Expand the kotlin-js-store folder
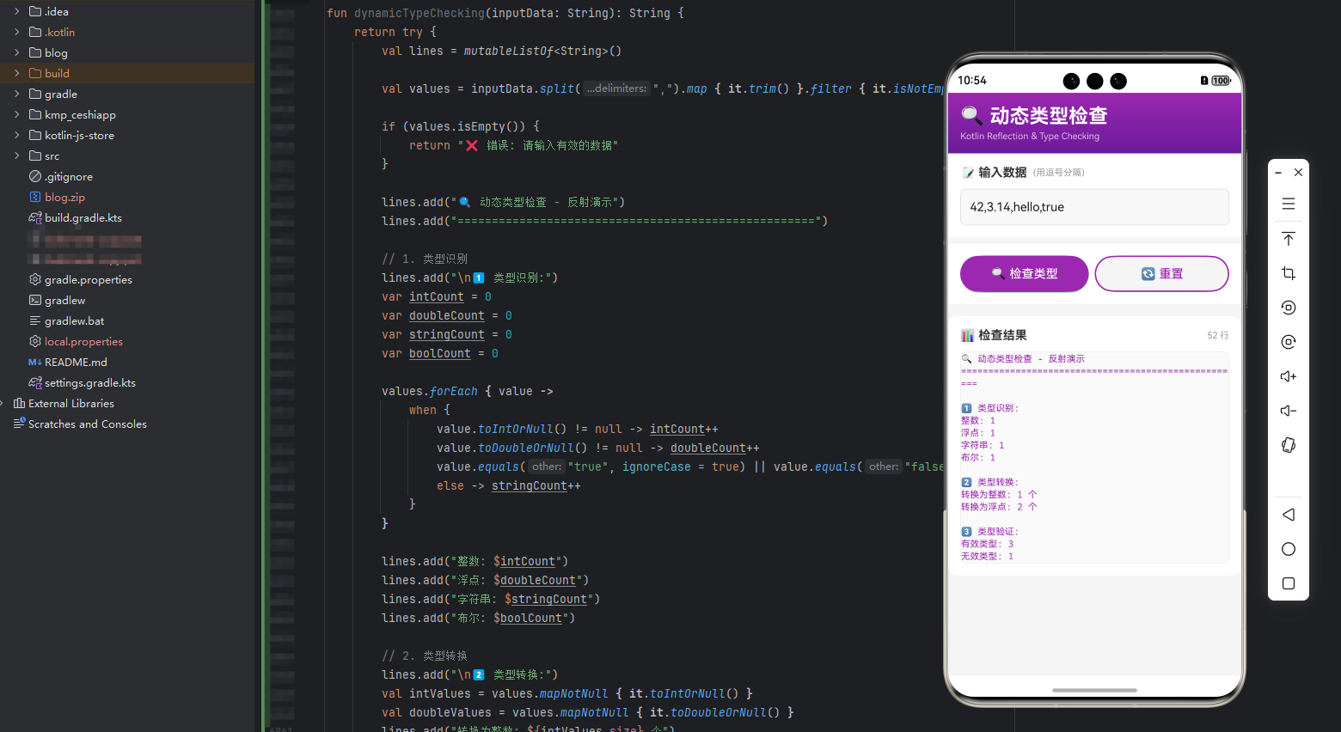The width and height of the screenshot is (1341, 732). click(16, 135)
